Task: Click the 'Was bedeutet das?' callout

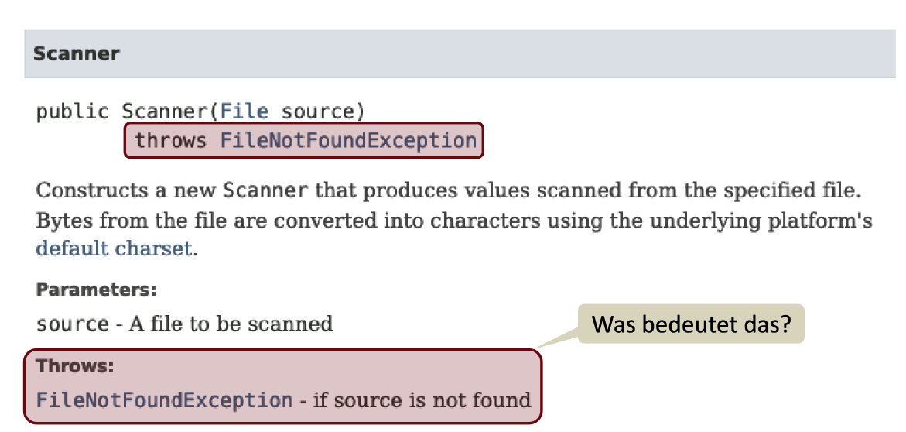Action: (x=692, y=324)
